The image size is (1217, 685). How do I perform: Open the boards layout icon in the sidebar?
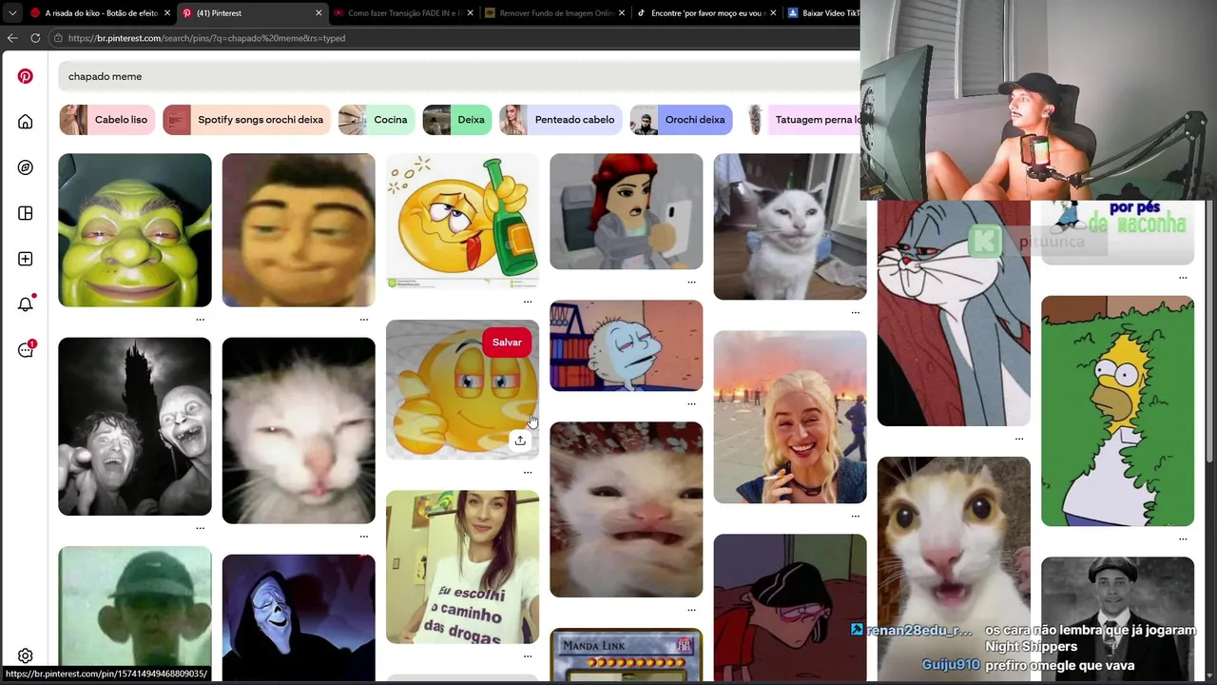[x=26, y=213]
